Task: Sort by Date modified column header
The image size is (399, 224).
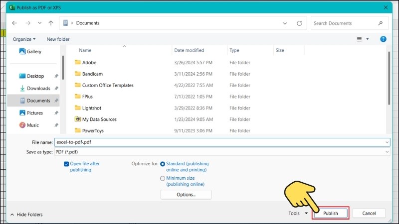Action: [x=189, y=50]
